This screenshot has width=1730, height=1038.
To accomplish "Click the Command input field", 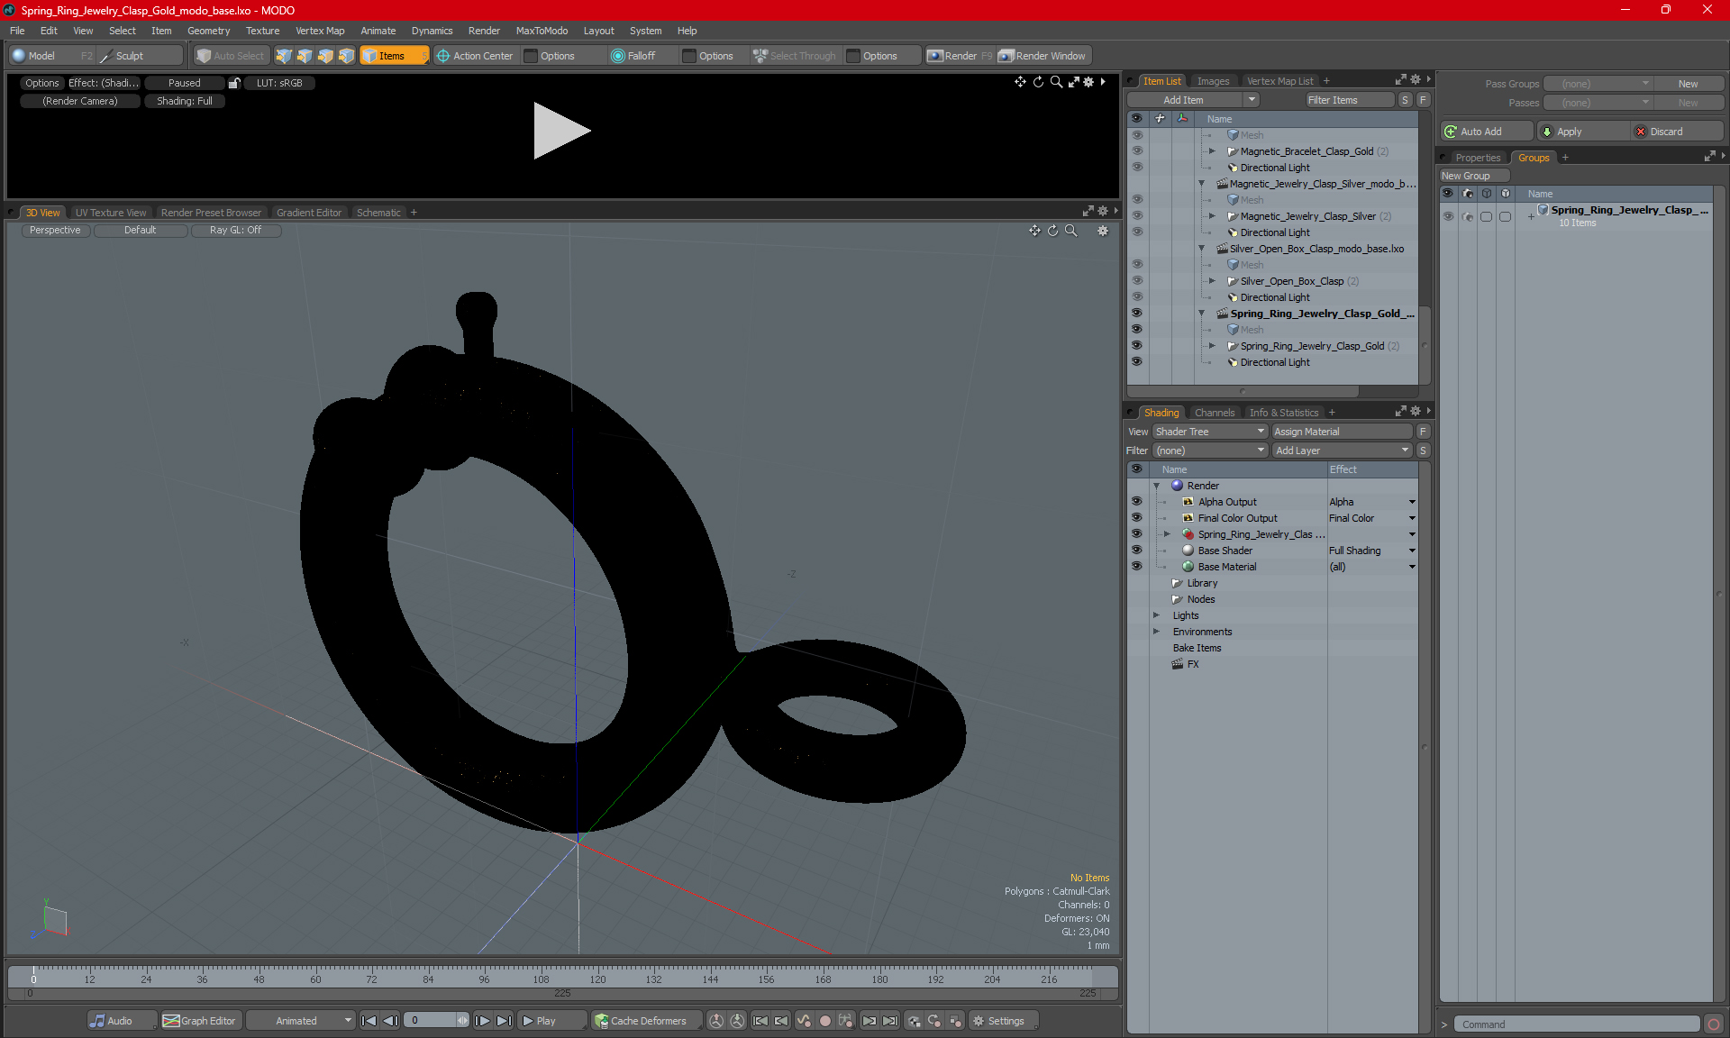I will coord(1577,1024).
